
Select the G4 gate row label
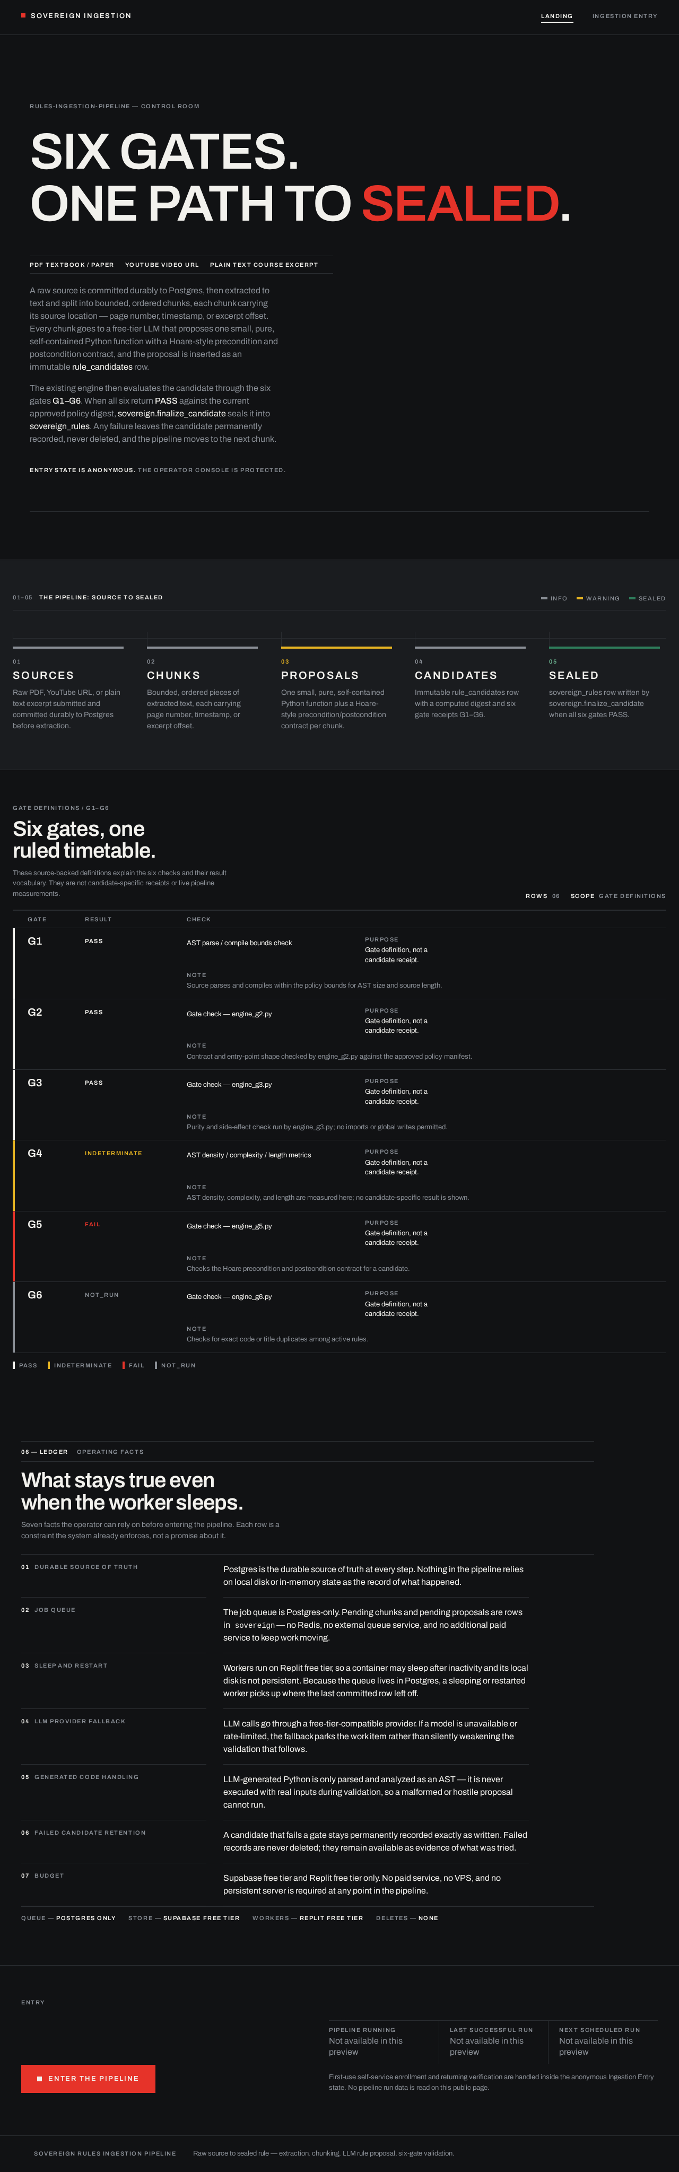(x=34, y=1154)
